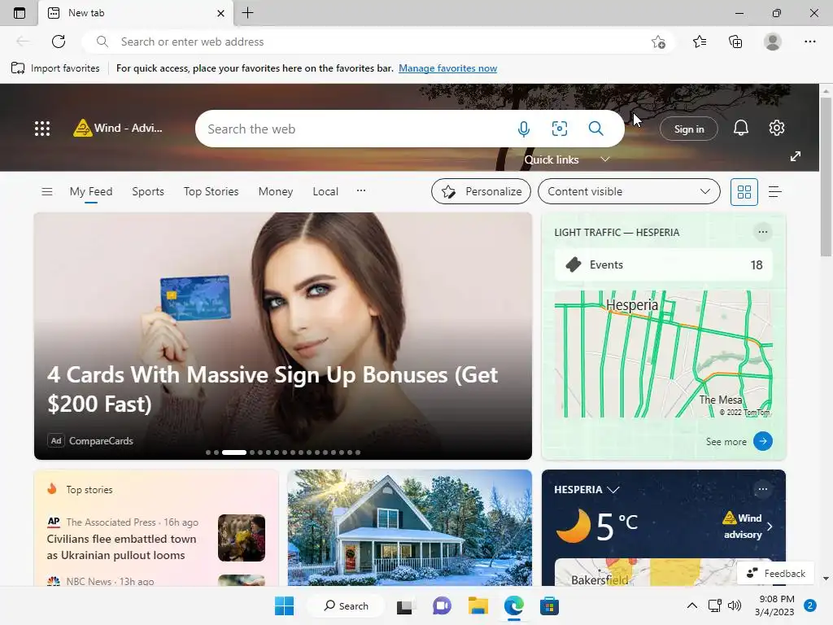Open the Content visible dropdown
The height and width of the screenshot is (625, 833).
click(x=629, y=191)
